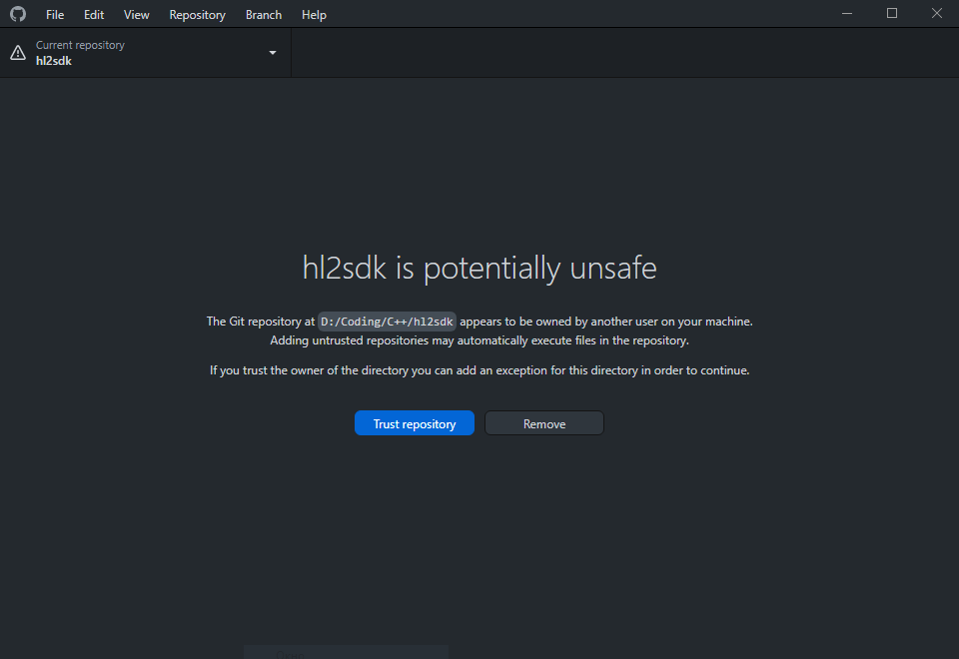This screenshot has width=959, height=659.
Task: Open the Branch menu
Action: (x=263, y=14)
